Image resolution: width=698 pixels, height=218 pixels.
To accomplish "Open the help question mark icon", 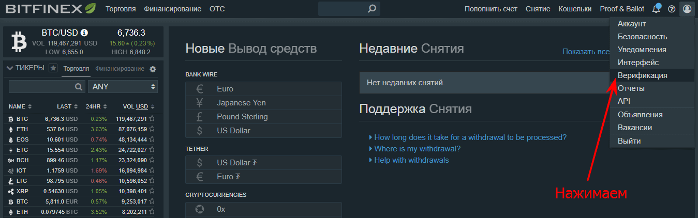I will [672, 9].
